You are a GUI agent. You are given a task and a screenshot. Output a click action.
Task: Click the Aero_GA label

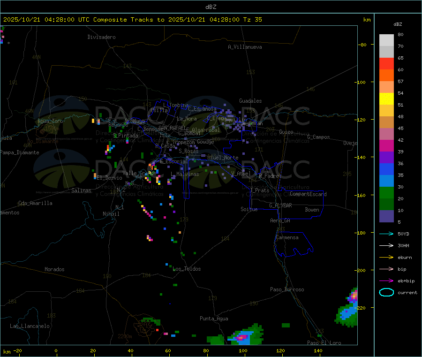tap(280, 221)
